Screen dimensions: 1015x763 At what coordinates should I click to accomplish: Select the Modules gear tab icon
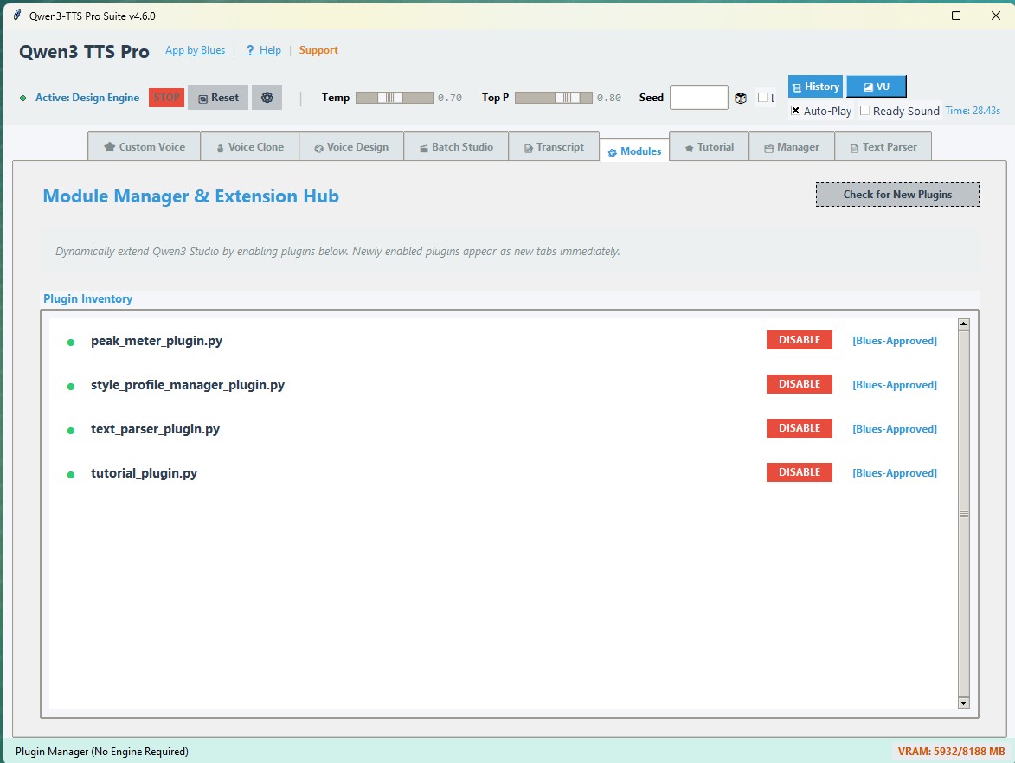pyautogui.click(x=613, y=151)
